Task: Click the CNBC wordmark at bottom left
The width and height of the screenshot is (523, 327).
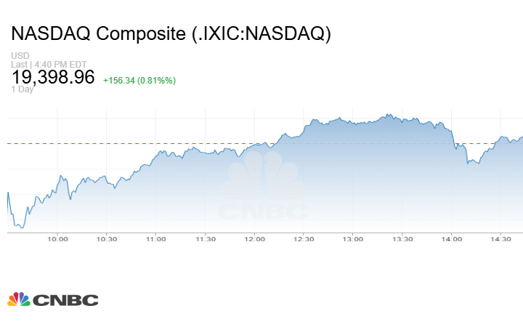Action: tap(64, 300)
